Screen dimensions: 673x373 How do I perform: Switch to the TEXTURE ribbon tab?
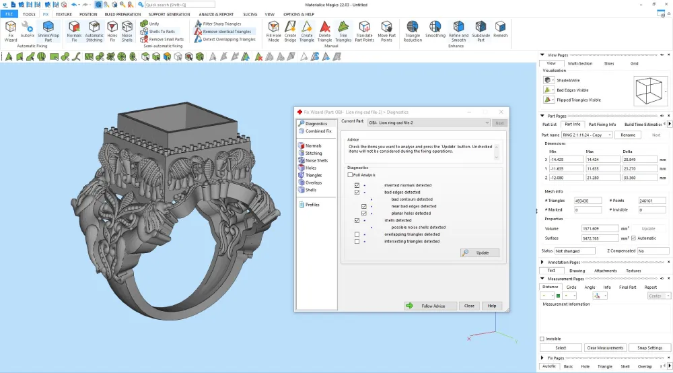click(x=63, y=14)
